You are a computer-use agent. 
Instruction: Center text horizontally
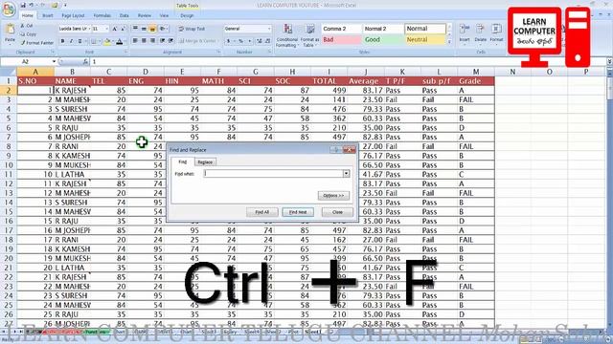[144, 40]
